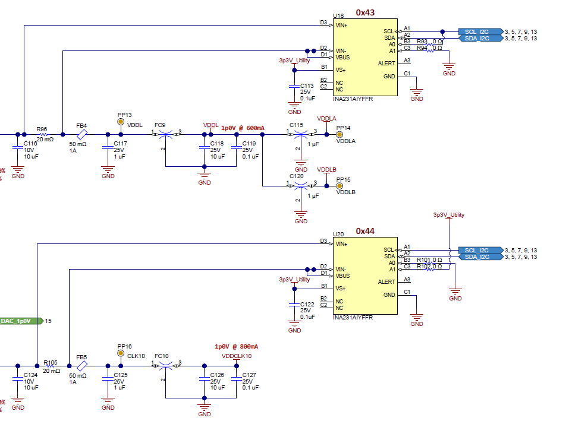The height and width of the screenshot is (440, 588).
Task: Select the U18 INA231AIYFFR component symbol
Action: [364, 56]
